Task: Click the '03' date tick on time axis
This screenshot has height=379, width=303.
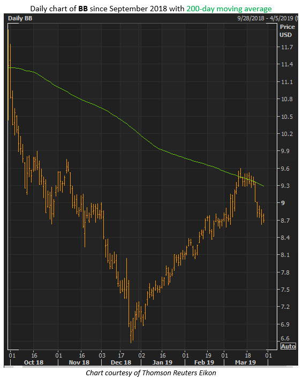Action: (x=102, y=355)
